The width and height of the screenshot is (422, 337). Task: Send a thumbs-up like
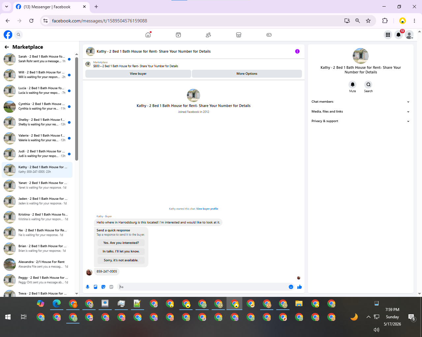click(299, 287)
